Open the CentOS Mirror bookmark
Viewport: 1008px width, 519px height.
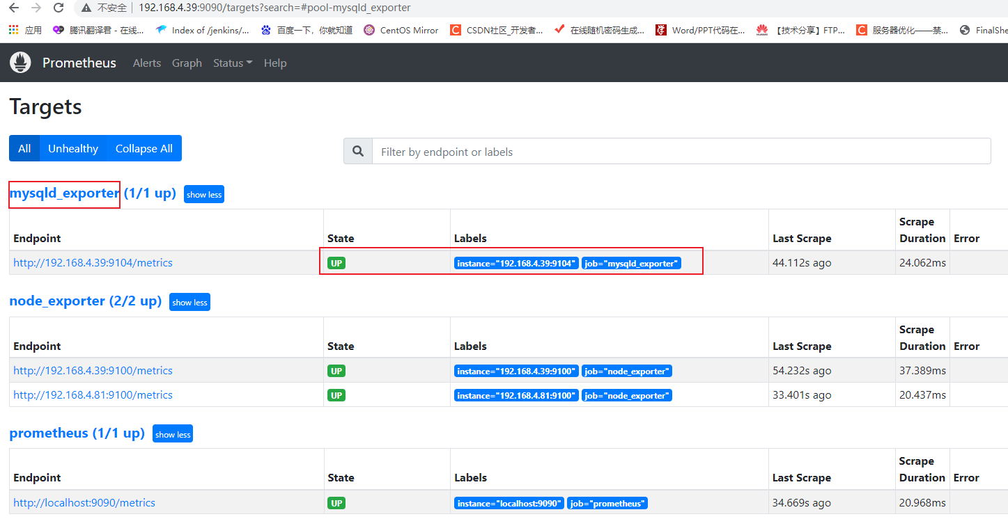tap(401, 30)
